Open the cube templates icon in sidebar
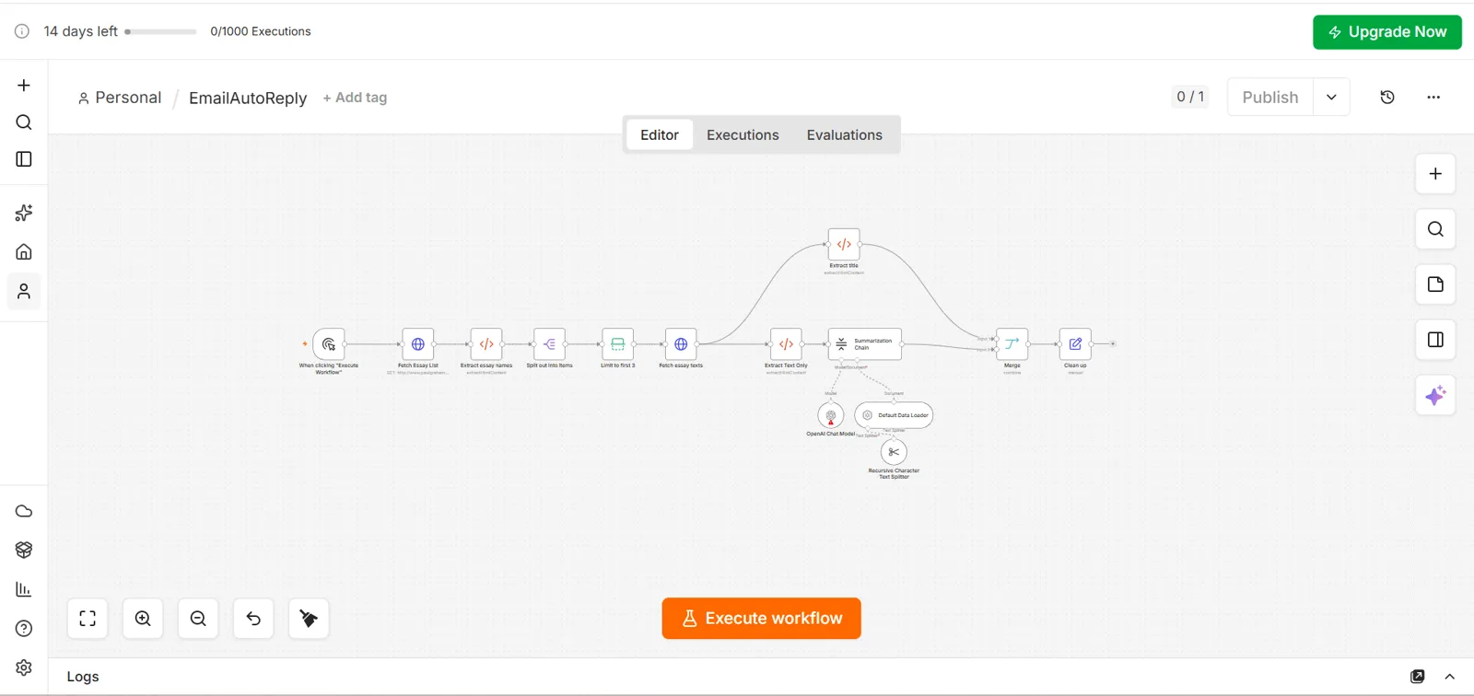The width and height of the screenshot is (1474, 696). [x=24, y=550]
